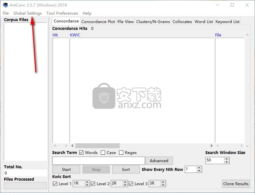Click the Search Term input field
Screen dimensions: 255x193
[98, 161]
